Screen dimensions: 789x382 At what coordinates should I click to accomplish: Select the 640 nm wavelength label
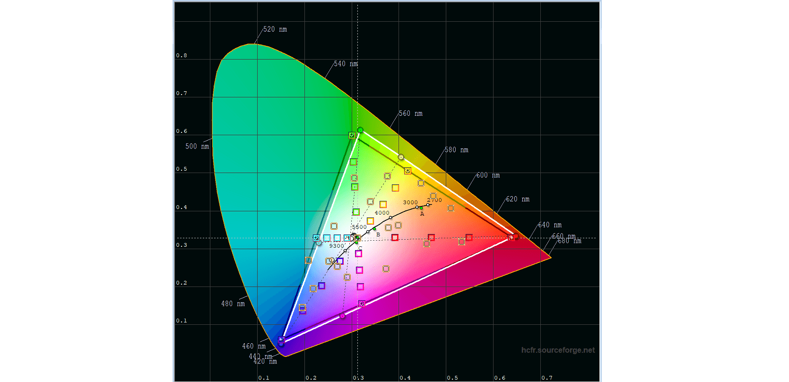550,225
